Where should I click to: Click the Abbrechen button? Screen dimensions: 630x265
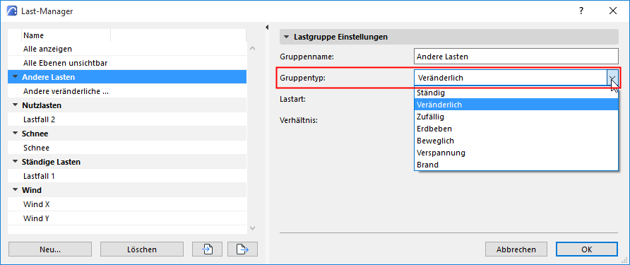(516, 249)
